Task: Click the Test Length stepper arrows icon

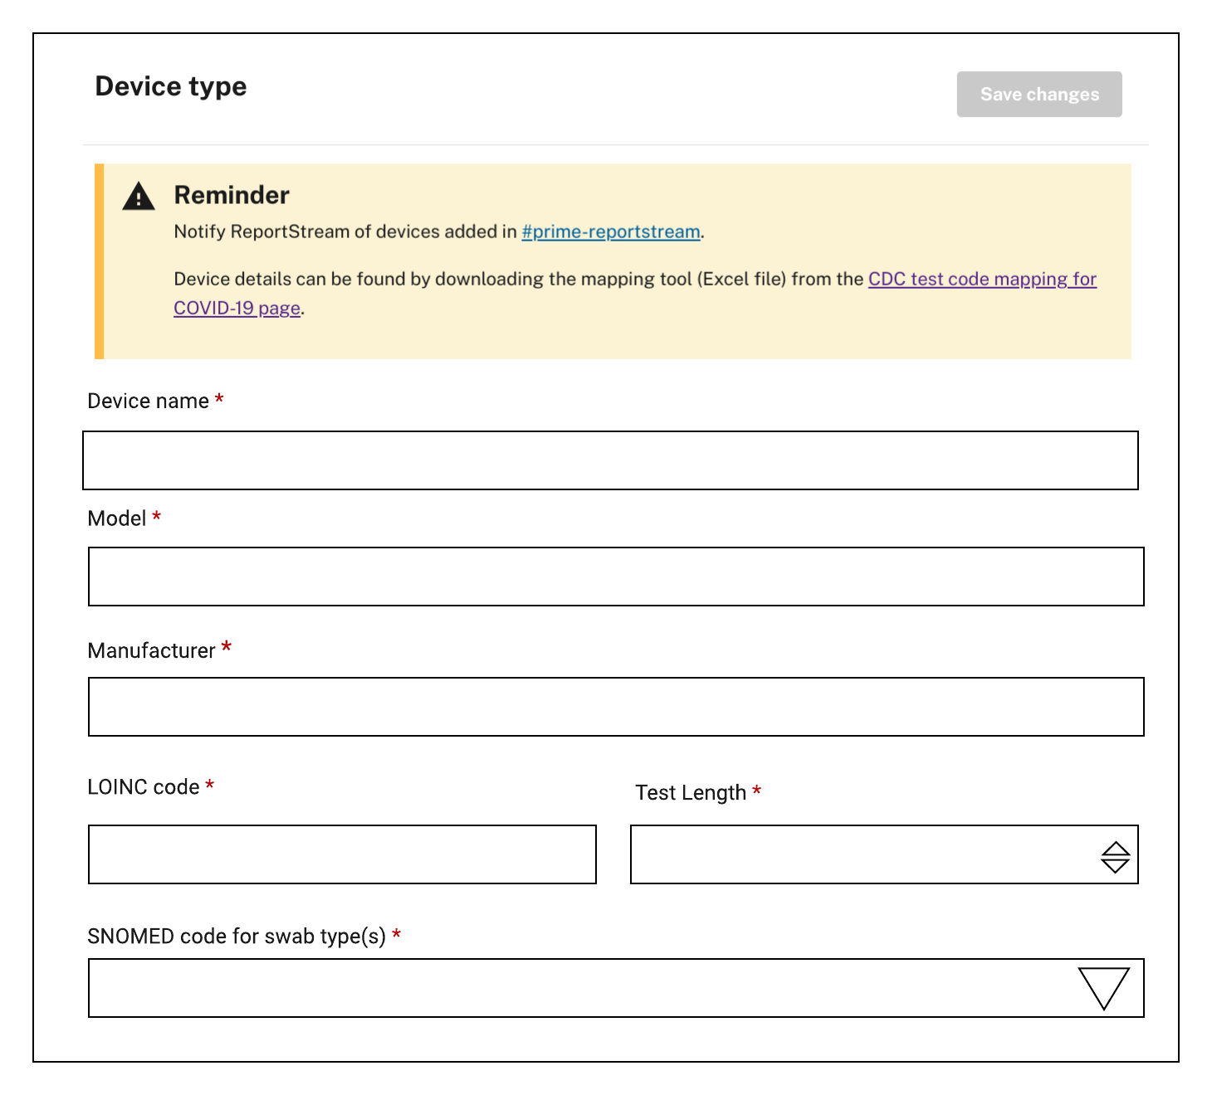Action: point(1117,854)
